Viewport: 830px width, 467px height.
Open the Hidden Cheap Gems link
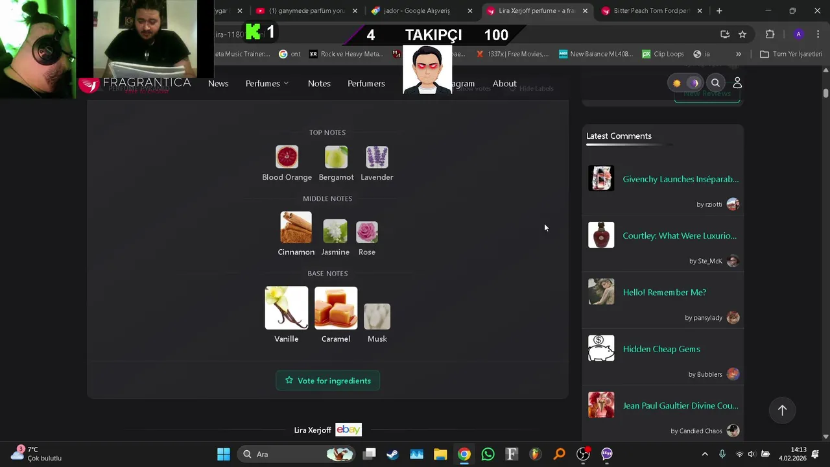pos(661,349)
